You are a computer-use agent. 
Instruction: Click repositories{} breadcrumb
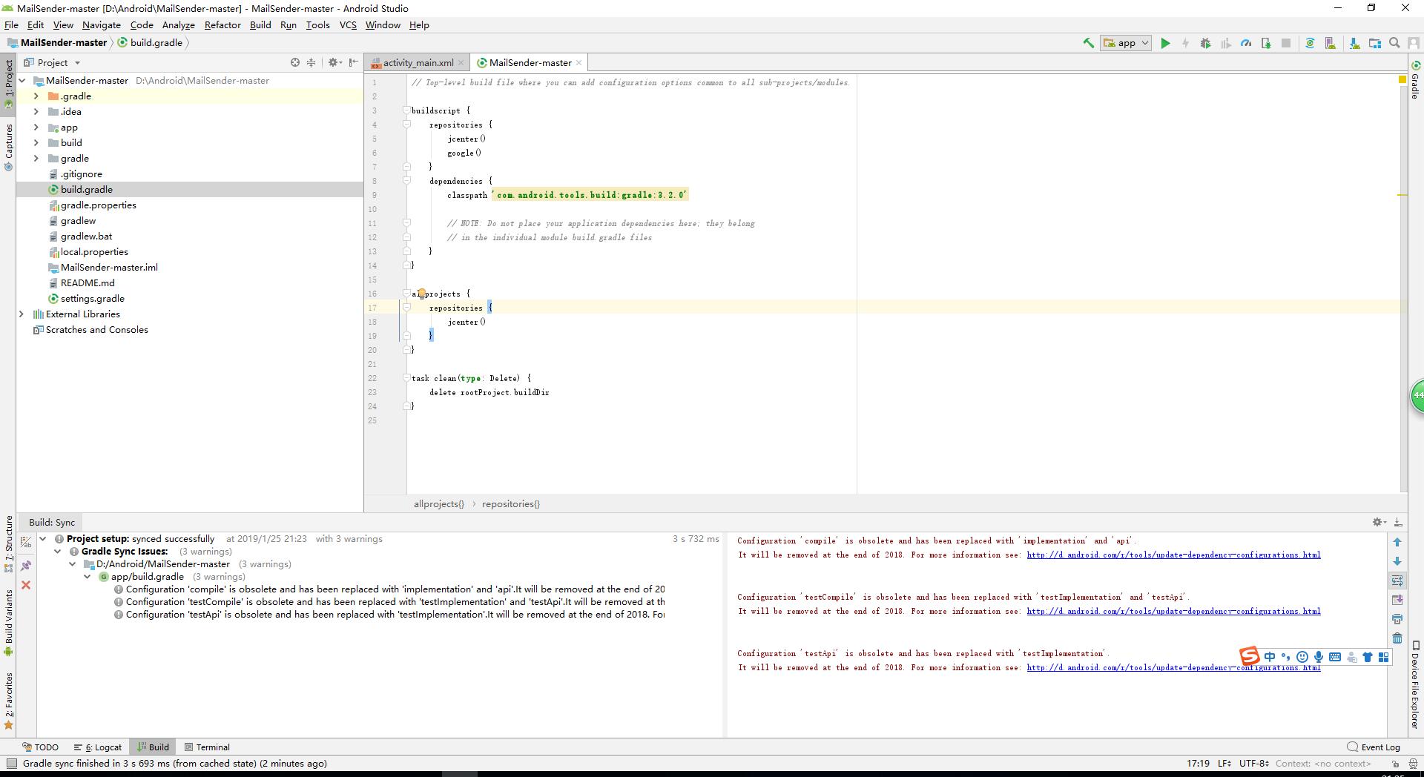tap(511, 504)
